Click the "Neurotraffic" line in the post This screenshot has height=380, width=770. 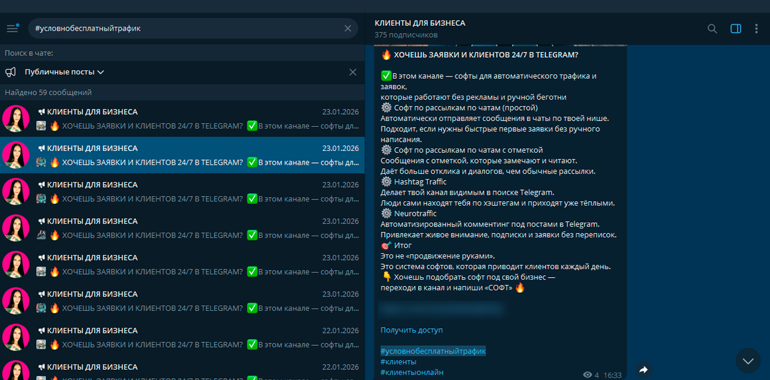(415, 213)
